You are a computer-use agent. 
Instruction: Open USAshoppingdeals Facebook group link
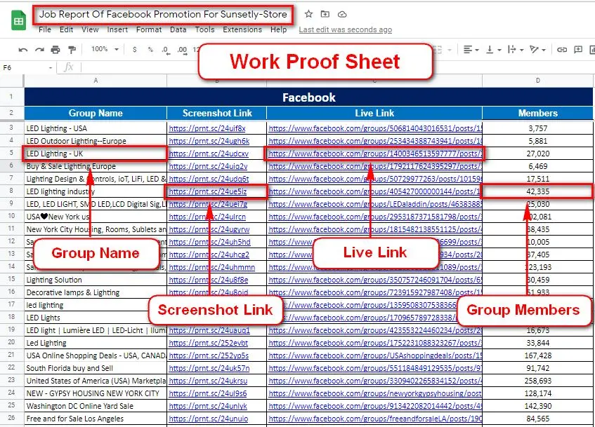[375, 355]
